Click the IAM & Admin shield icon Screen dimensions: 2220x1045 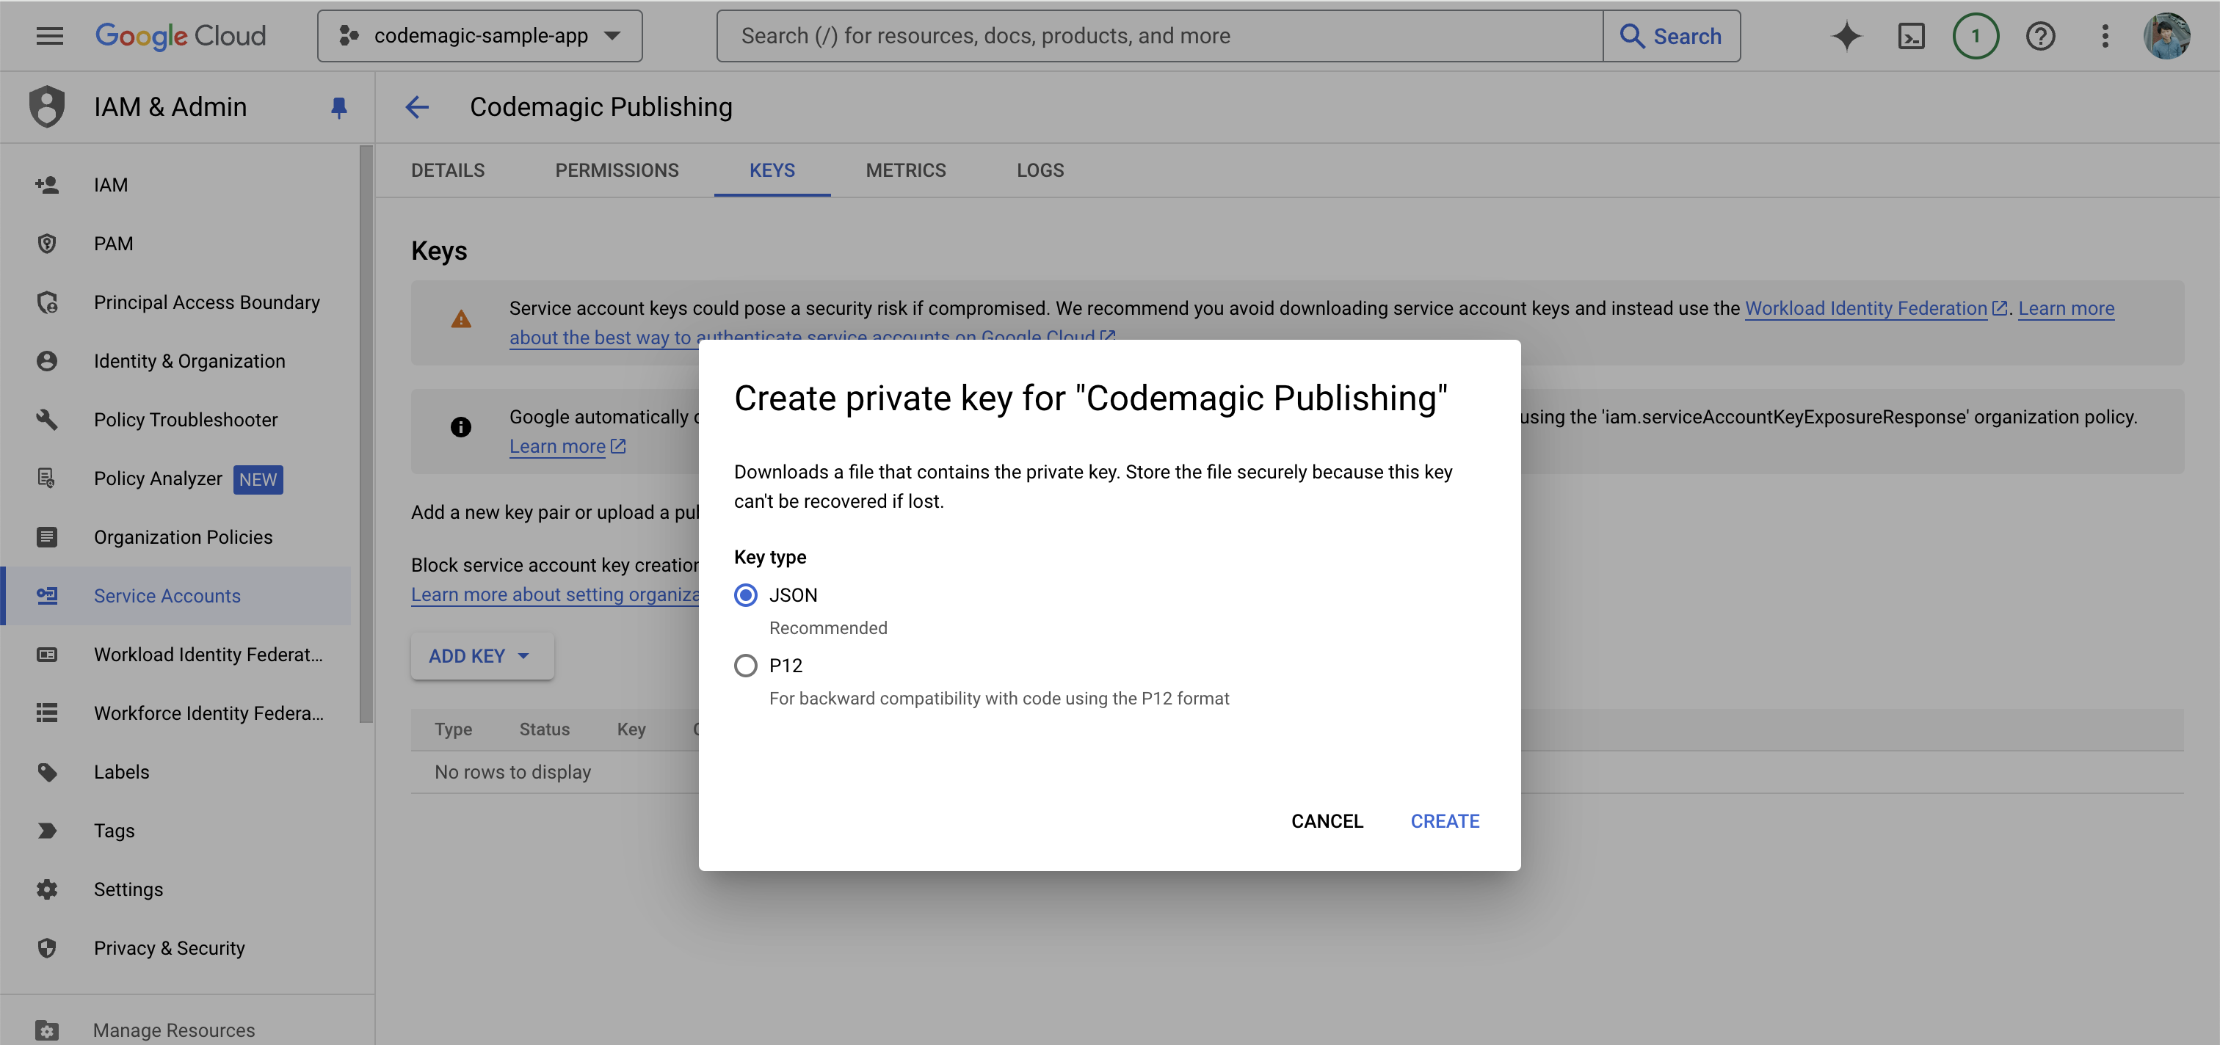(x=46, y=107)
